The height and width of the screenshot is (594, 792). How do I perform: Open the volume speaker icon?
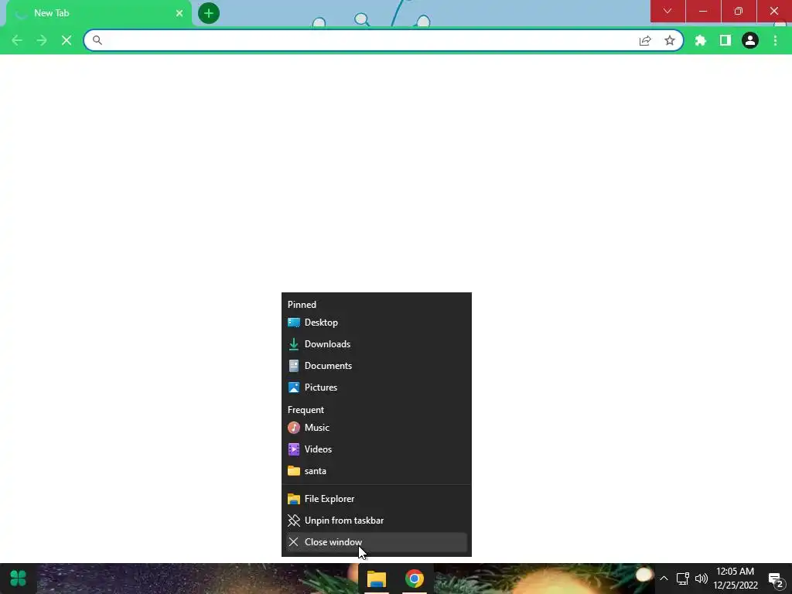(x=701, y=579)
